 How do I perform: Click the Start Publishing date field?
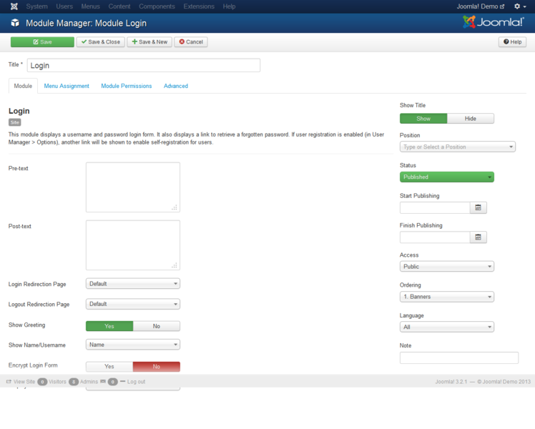[435, 207]
